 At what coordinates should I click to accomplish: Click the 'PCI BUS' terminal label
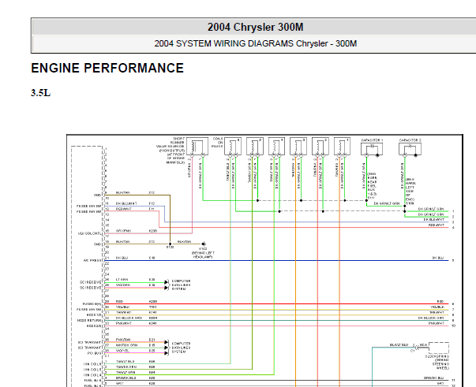point(95,353)
